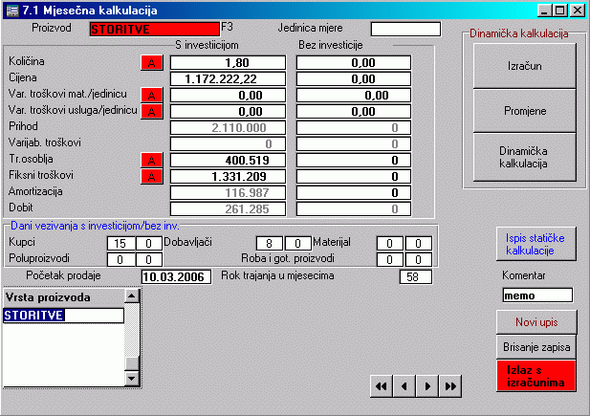The image size is (590, 416).
Task: Click Var. troškovi usluga without-investment field
Action: pyautogui.click(x=354, y=112)
